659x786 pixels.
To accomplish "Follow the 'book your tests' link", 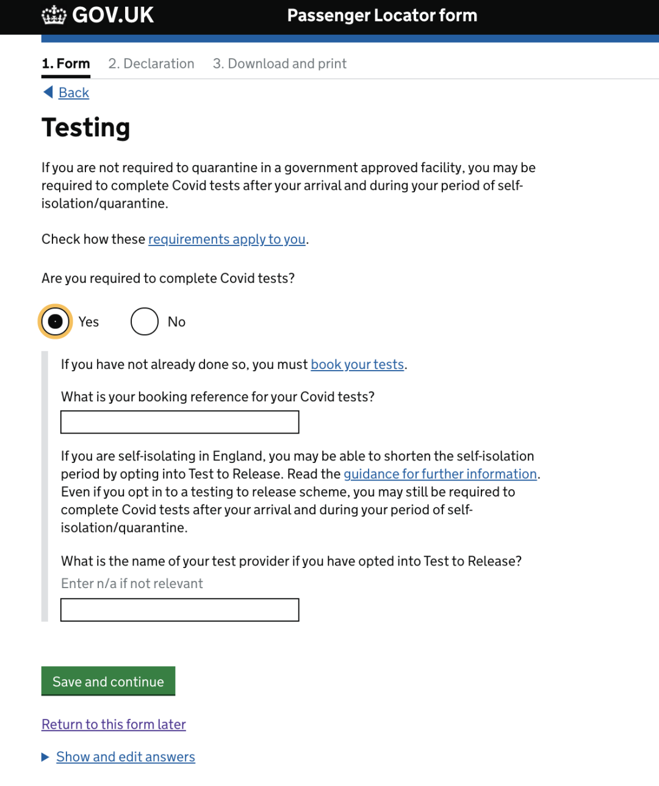I will click(x=357, y=365).
